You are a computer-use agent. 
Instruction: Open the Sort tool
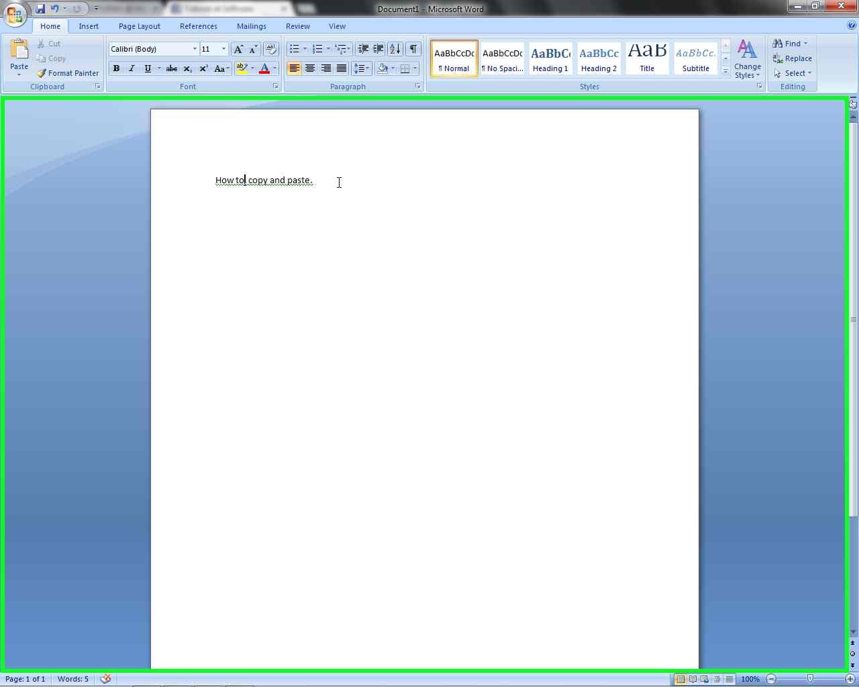395,48
